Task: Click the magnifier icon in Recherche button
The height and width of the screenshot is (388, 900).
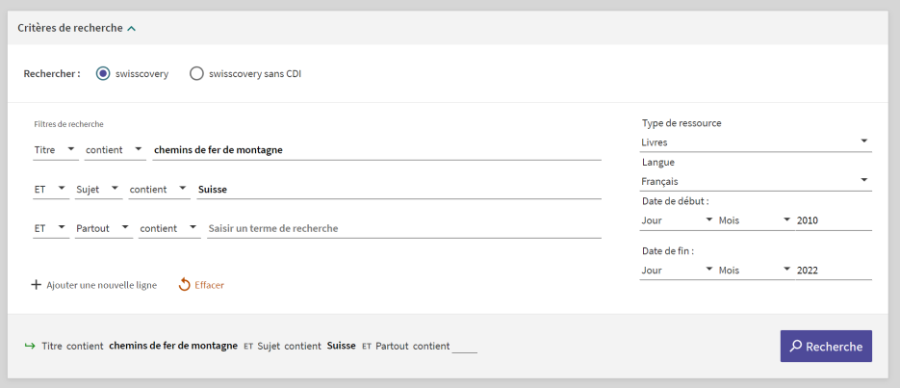Action: [796, 347]
